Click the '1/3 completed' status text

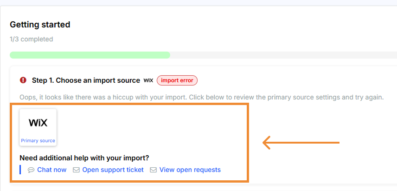[x=31, y=39]
